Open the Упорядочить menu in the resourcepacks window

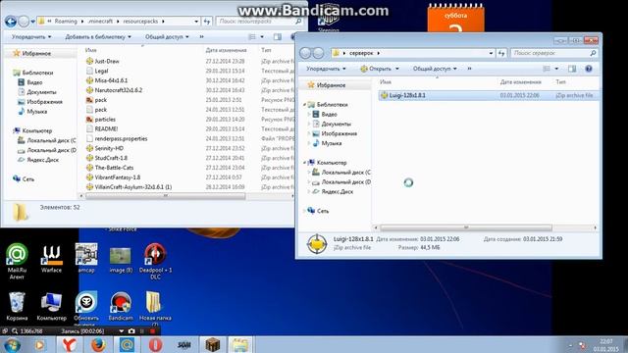[31, 37]
